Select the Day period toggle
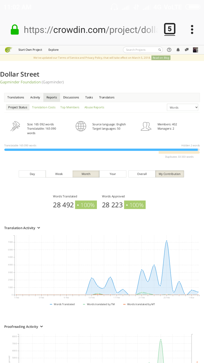Image resolution: width=204 pixels, height=363 pixels. point(32,174)
